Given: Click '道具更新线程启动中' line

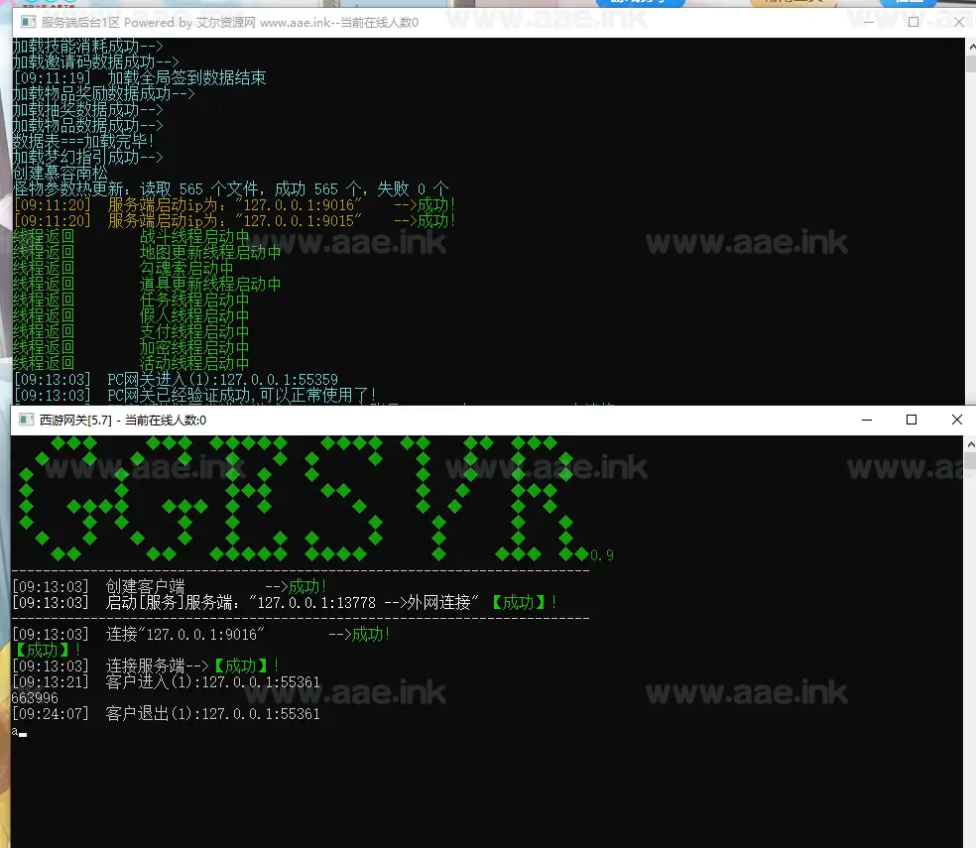Looking at the screenshot, I should pos(147,284).
